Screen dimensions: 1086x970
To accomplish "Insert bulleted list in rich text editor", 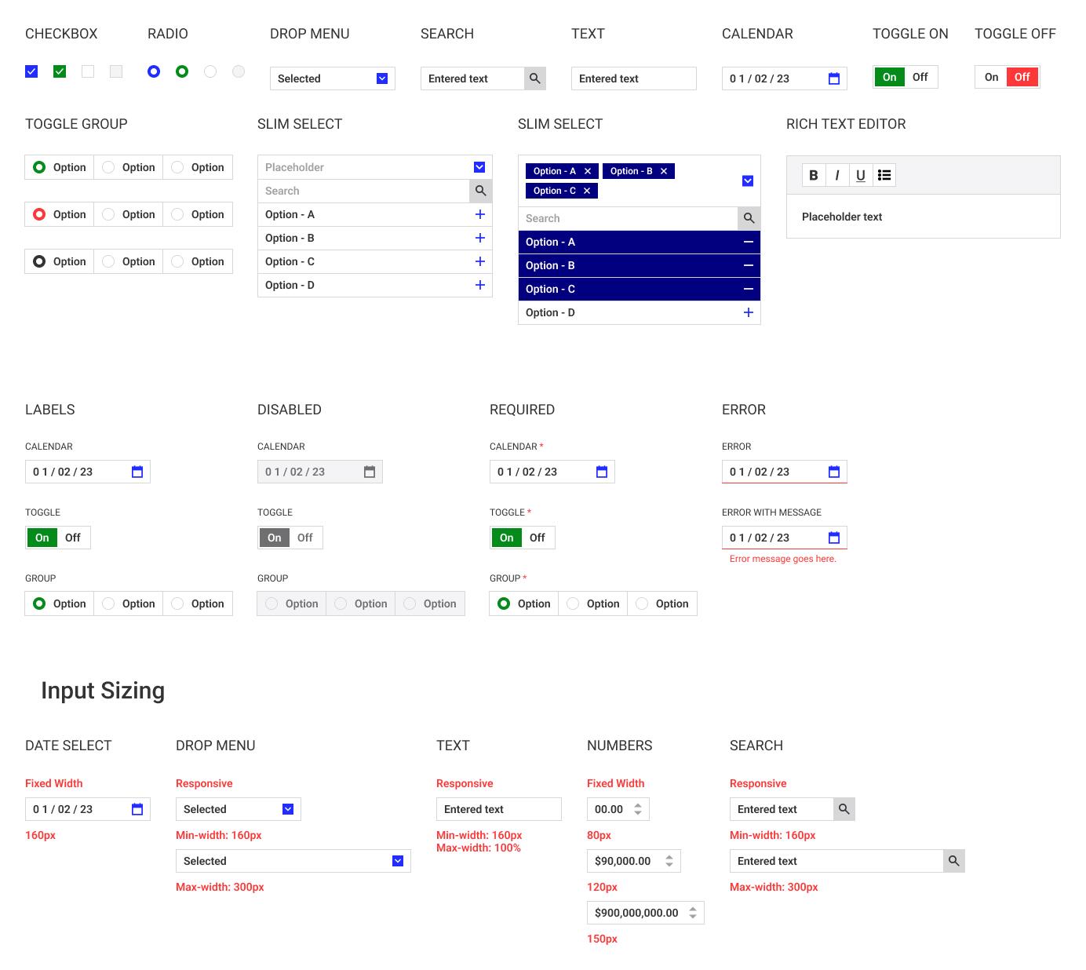I will coord(884,175).
